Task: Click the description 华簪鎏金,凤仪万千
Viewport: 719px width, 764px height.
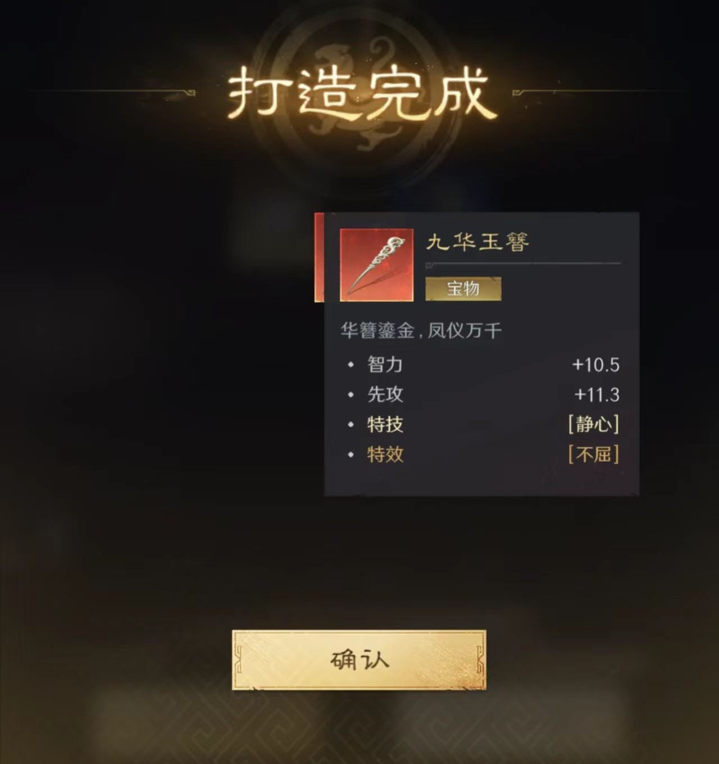Action: click(x=421, y=330)
